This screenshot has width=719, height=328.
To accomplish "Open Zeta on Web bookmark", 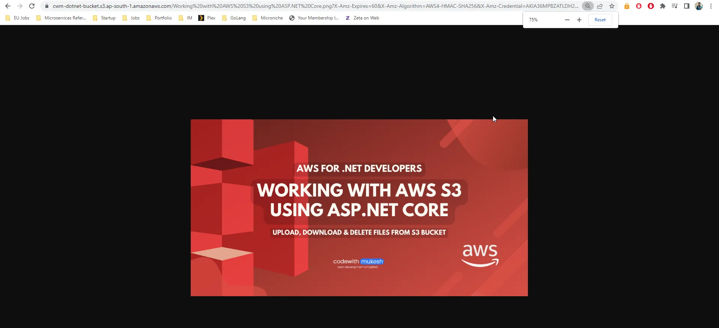I will [x=362, y=18].
